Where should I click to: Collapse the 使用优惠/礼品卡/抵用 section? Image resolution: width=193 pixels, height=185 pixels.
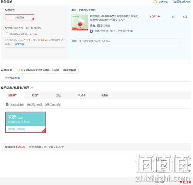point(32,88)
